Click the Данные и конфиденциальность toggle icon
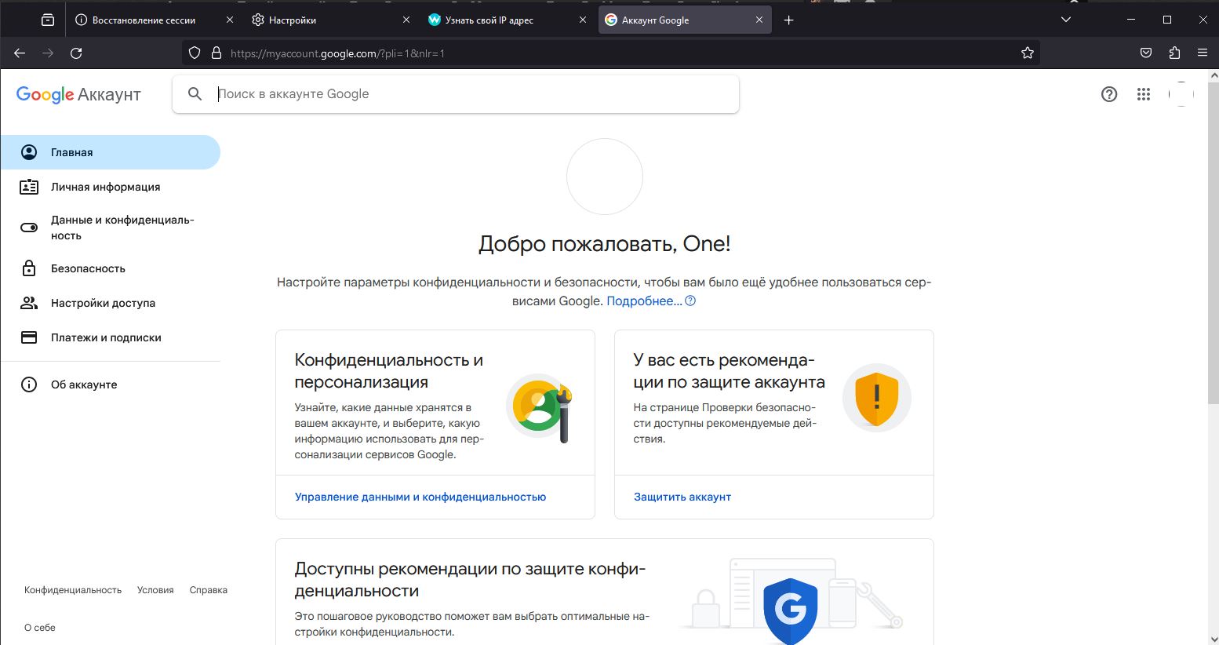1219x645 pixels. tap(29, 228)
